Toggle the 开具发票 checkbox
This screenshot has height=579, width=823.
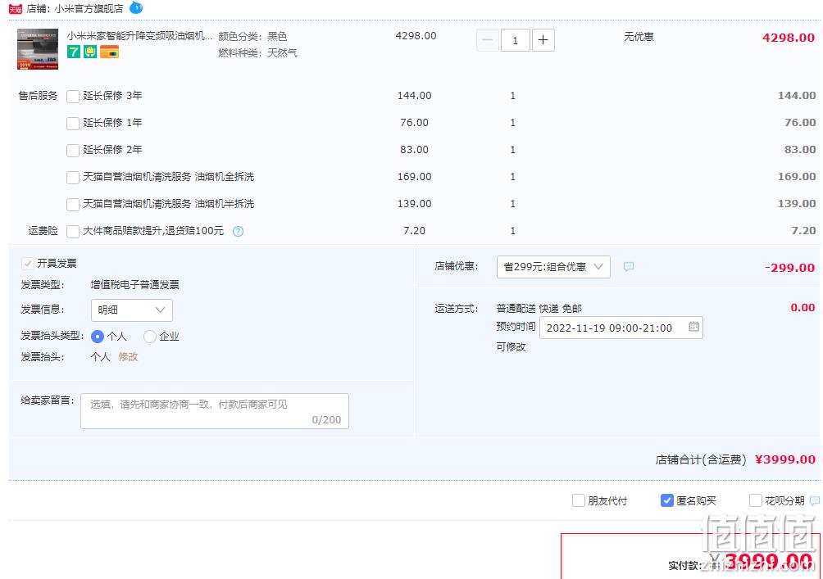pos(27,263)
